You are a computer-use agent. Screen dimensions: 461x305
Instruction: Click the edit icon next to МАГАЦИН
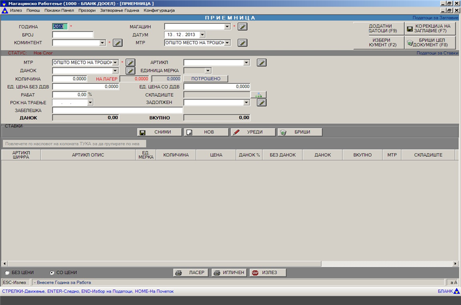pos(242,26)
